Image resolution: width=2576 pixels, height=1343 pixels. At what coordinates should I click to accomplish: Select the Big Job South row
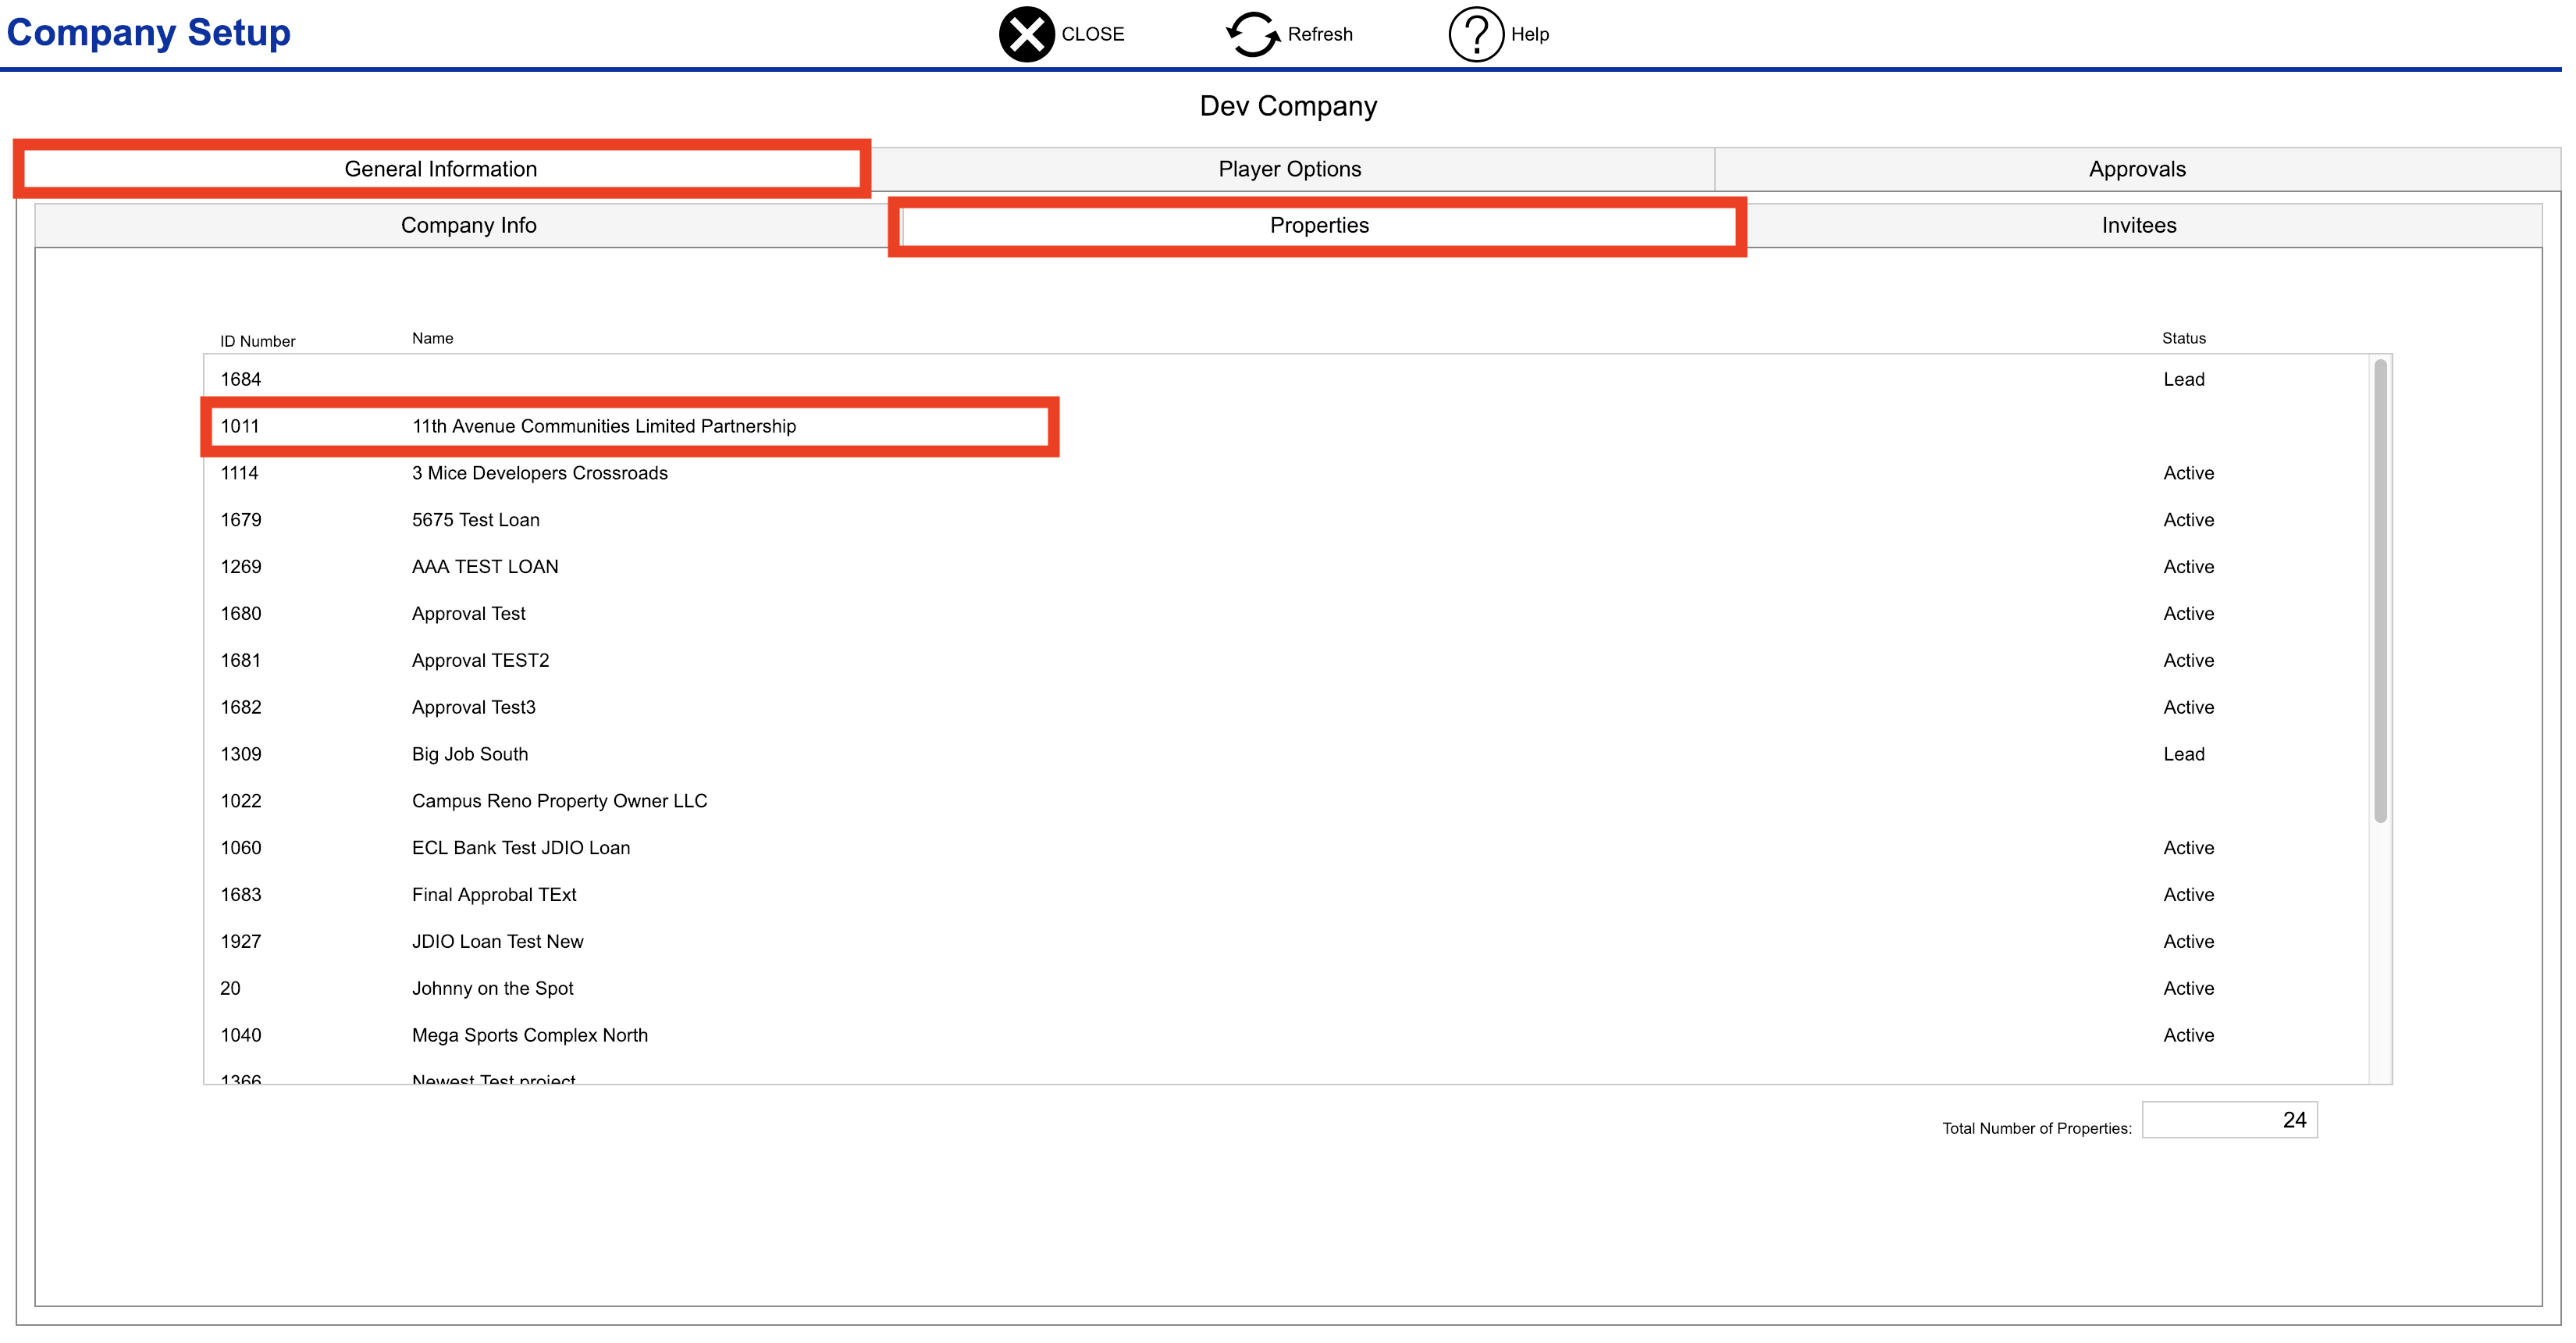(469, 755)
